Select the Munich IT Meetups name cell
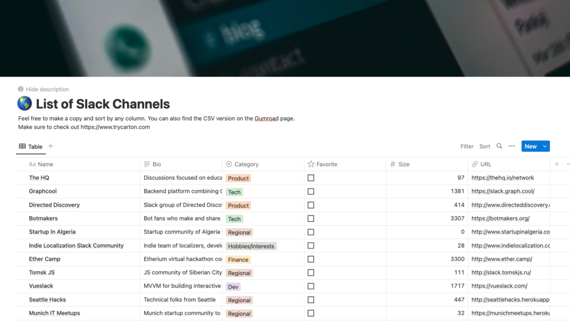 (78, 314)
